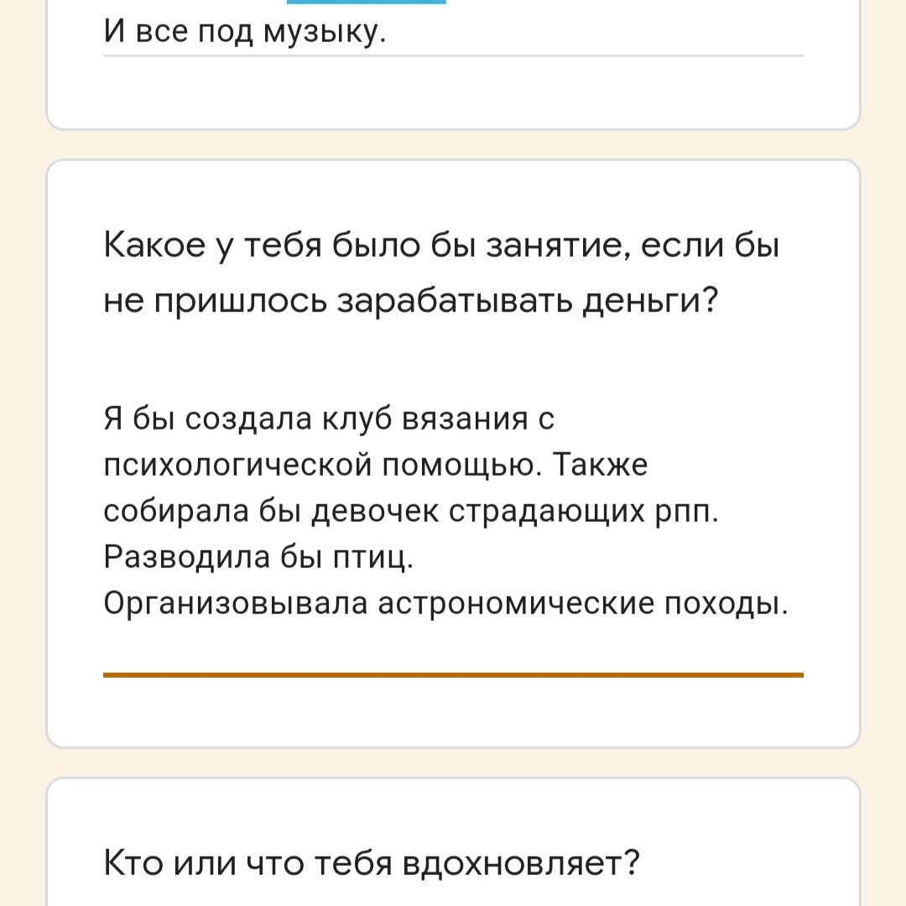Click the question title 'Какое у тебя было бы занятие'
Screen dimensions: 906x906
441,273
